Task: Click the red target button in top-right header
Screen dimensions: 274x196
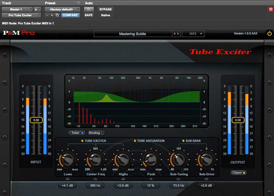Action: coord(271,9)
